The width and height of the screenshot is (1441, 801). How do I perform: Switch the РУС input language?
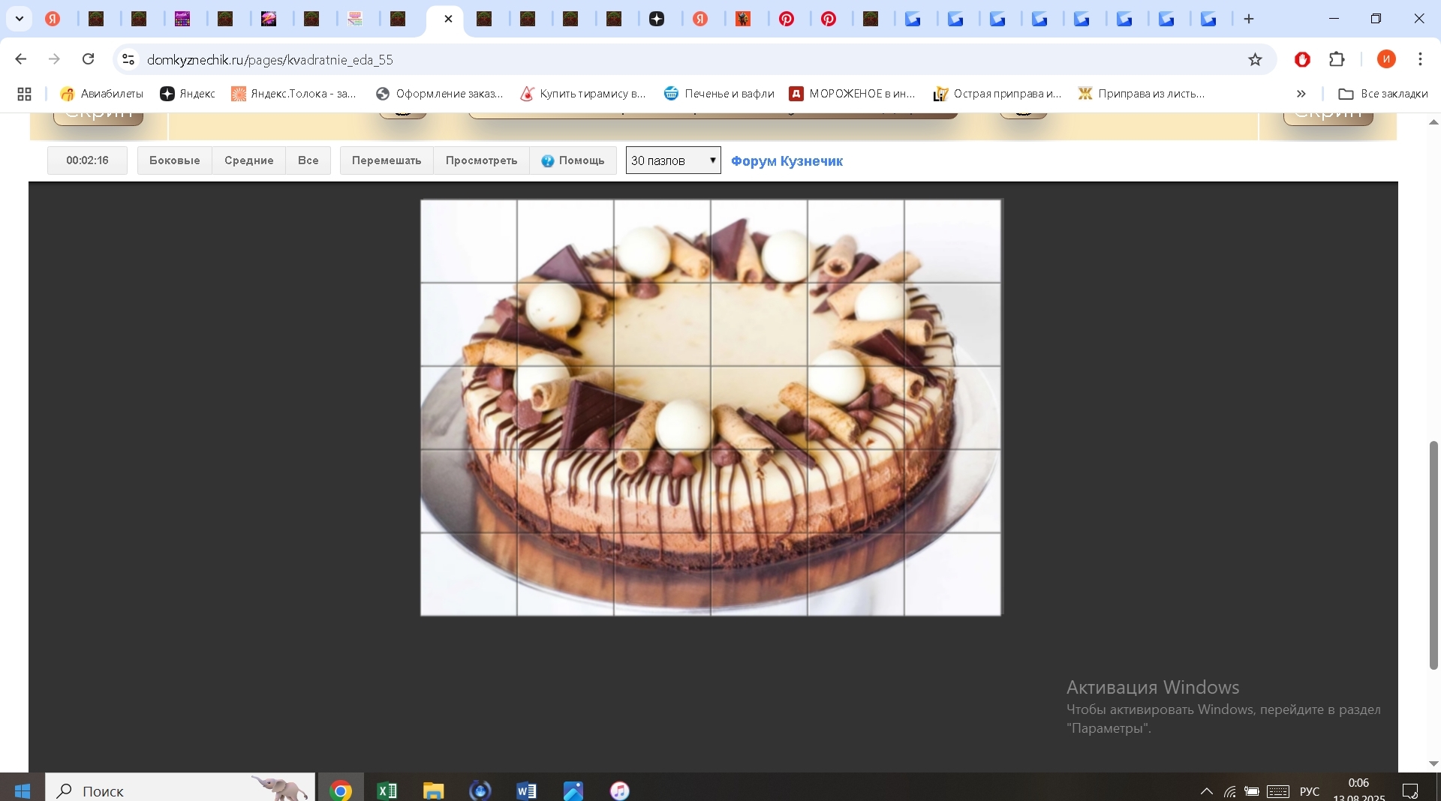pyautogui.click(x=1310, y=791)
